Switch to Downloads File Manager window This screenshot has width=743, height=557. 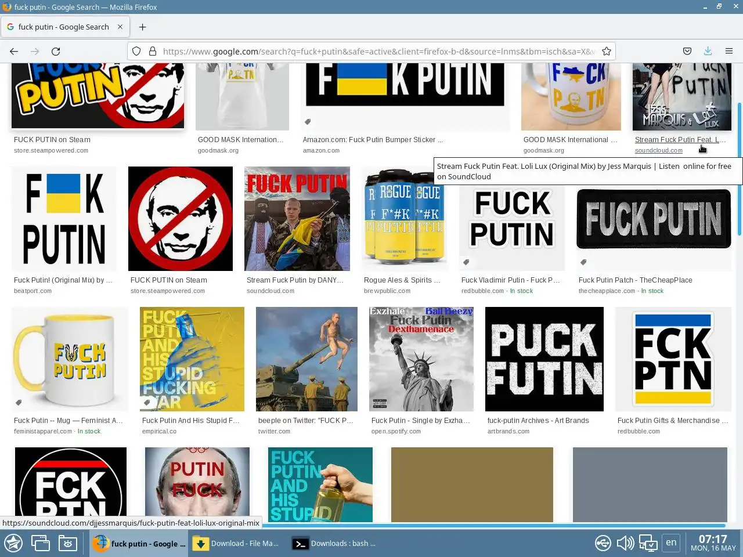(237, 544)
